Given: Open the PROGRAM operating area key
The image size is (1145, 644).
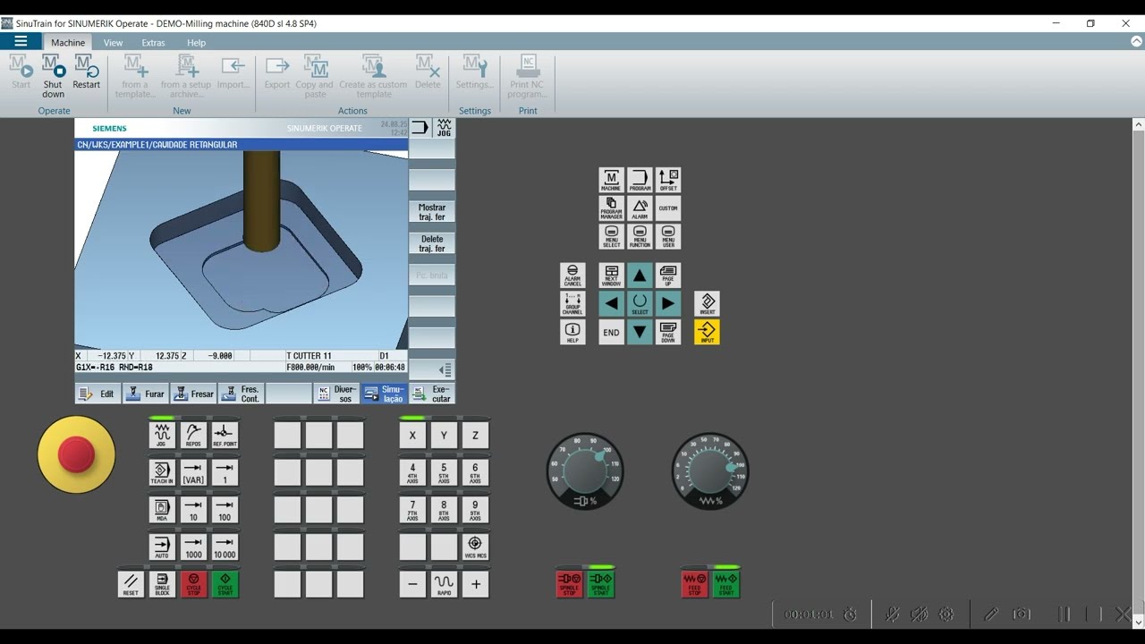Looking at the screenshot, I should [640, 180].
